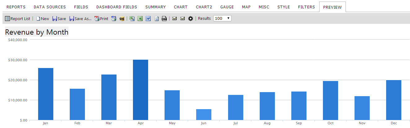
Task: Click the June revenue bar
Action: pos(204,114)
